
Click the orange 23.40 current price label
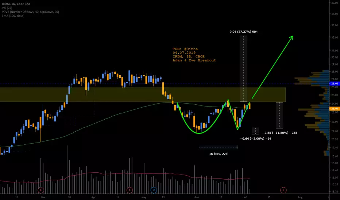tap(335, 108)
